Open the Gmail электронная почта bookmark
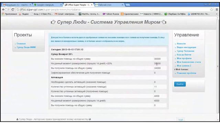This screenshot has height=124, width=220. [65, 14]
